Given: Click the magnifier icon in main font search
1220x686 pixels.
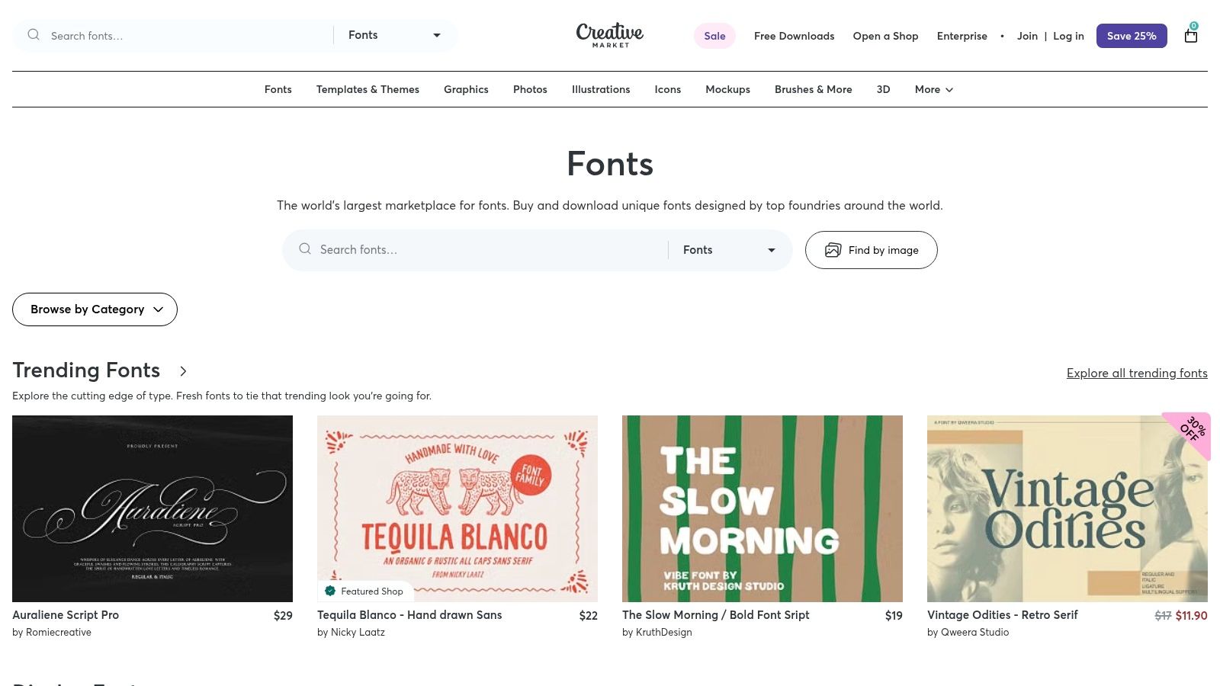Looking at the screenshot, I should click(x=305, y=249).
